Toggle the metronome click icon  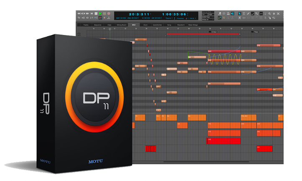point(228,13)
